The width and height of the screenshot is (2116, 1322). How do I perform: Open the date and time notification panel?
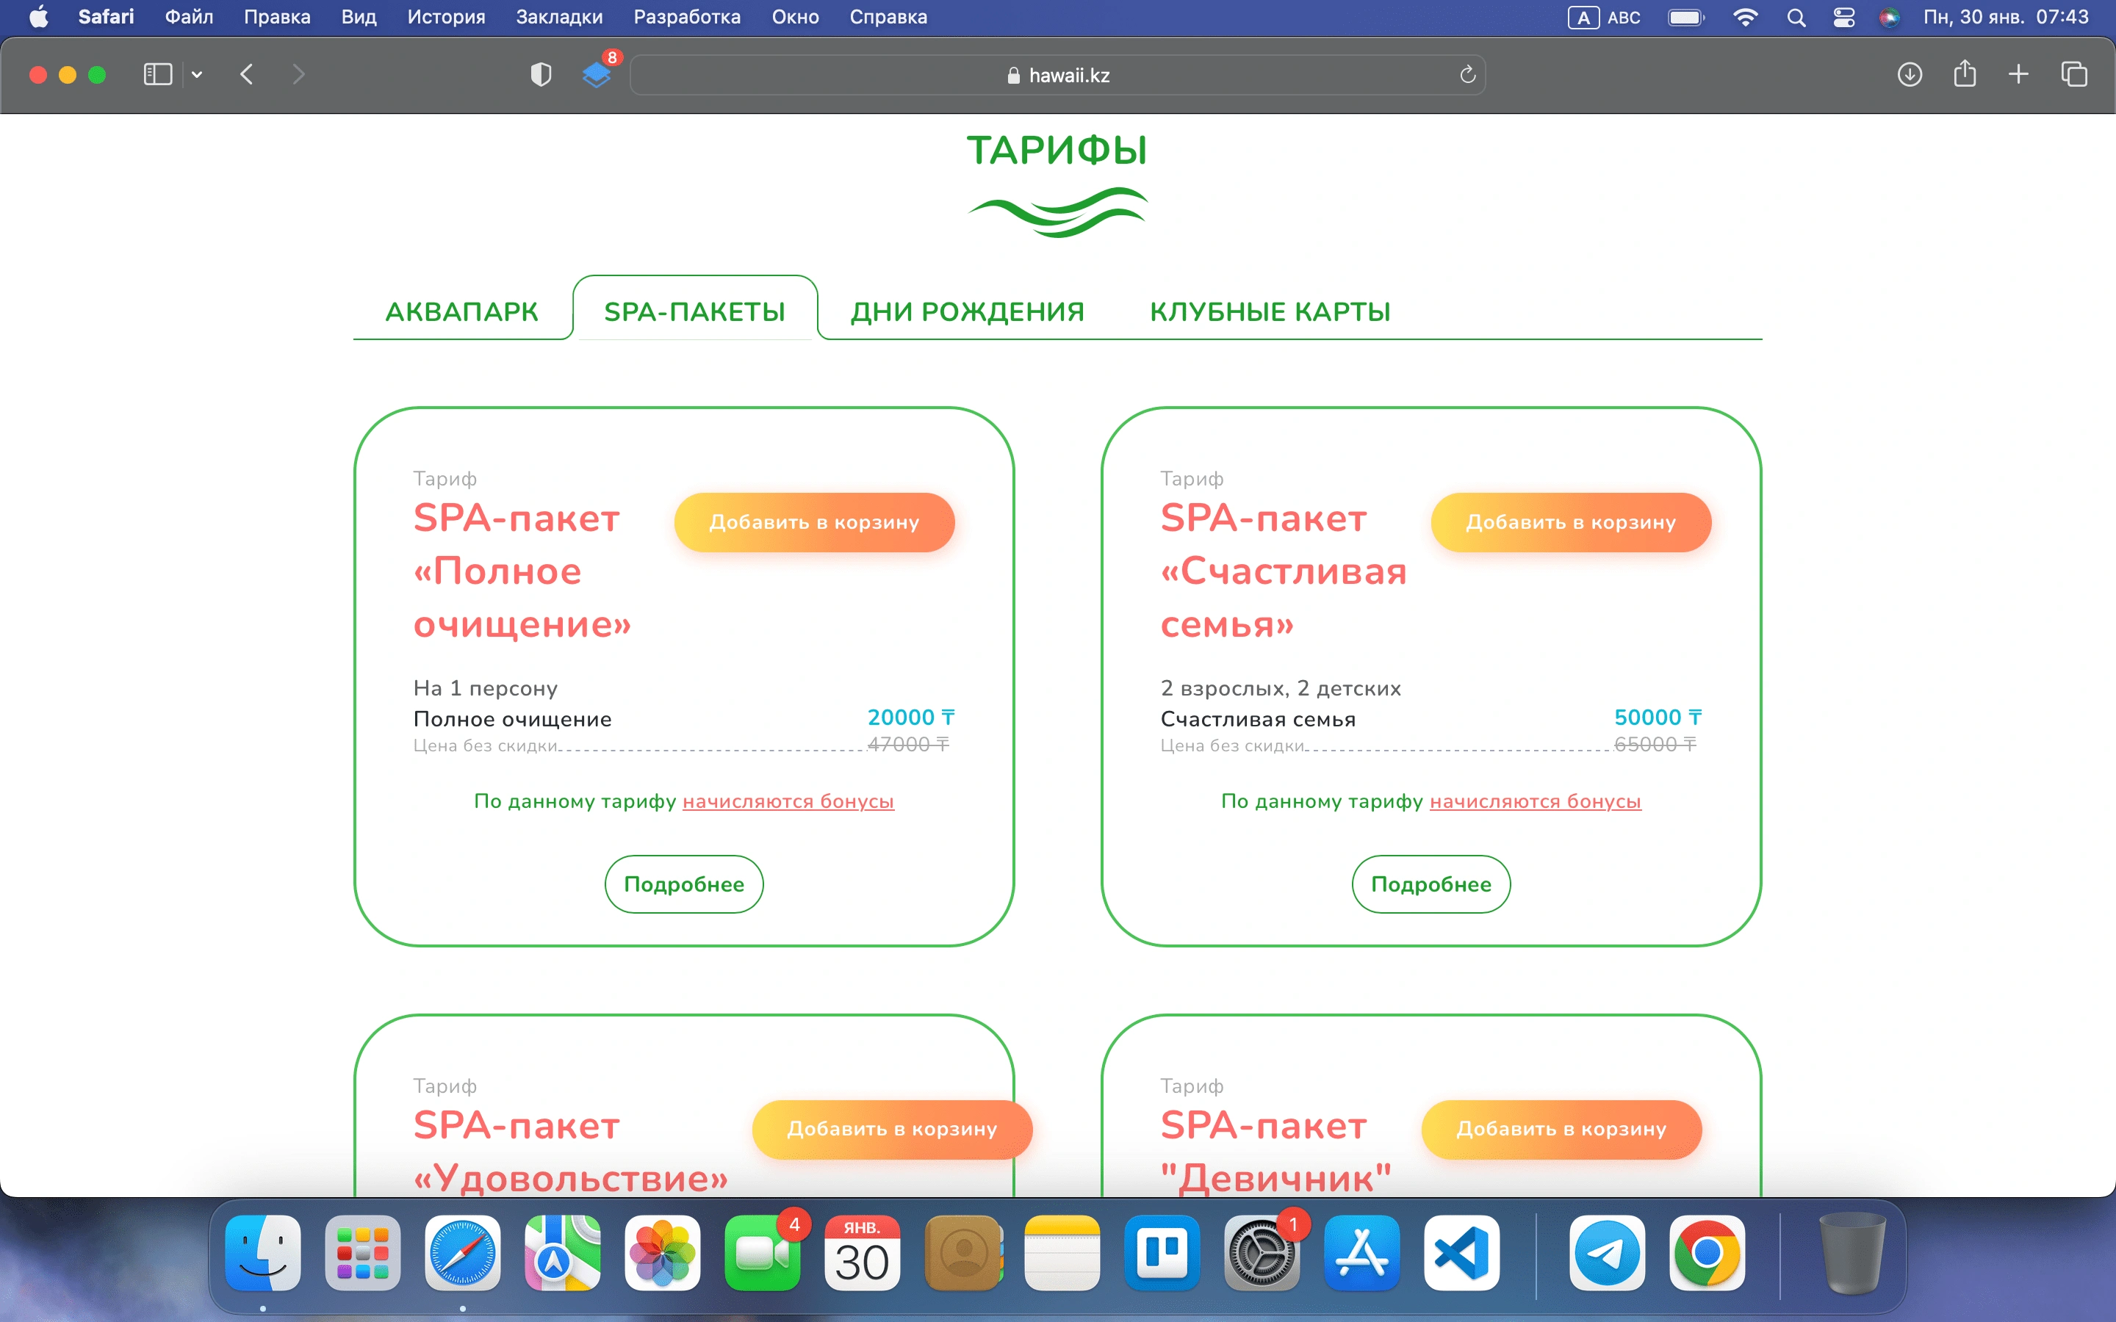point(2006,18)
